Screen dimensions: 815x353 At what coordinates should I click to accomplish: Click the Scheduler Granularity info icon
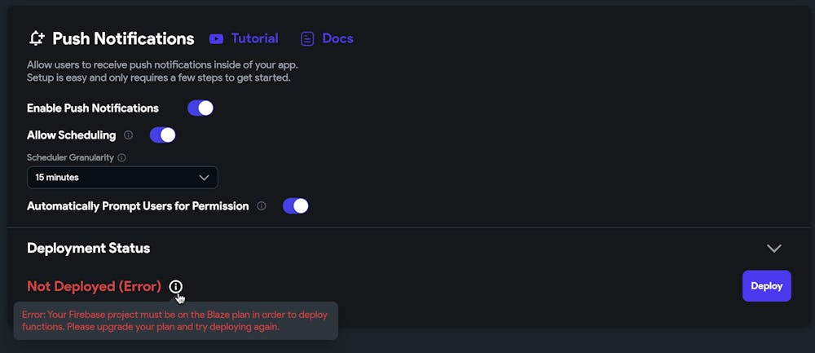(122, 157)
